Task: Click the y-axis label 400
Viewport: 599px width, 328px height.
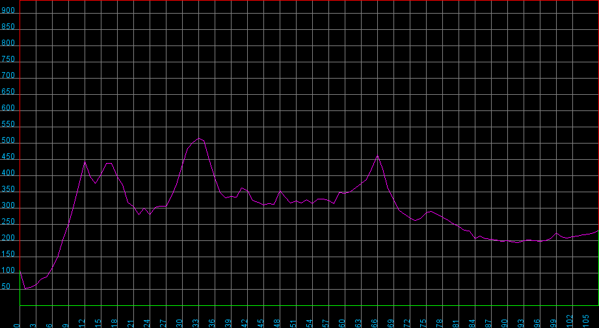Action: [8, 173]
